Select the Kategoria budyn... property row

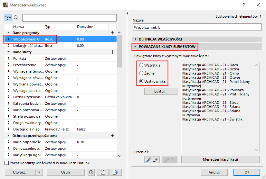coord(61,103)
